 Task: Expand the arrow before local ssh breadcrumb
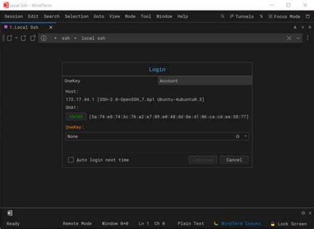[x=75, y=38]
